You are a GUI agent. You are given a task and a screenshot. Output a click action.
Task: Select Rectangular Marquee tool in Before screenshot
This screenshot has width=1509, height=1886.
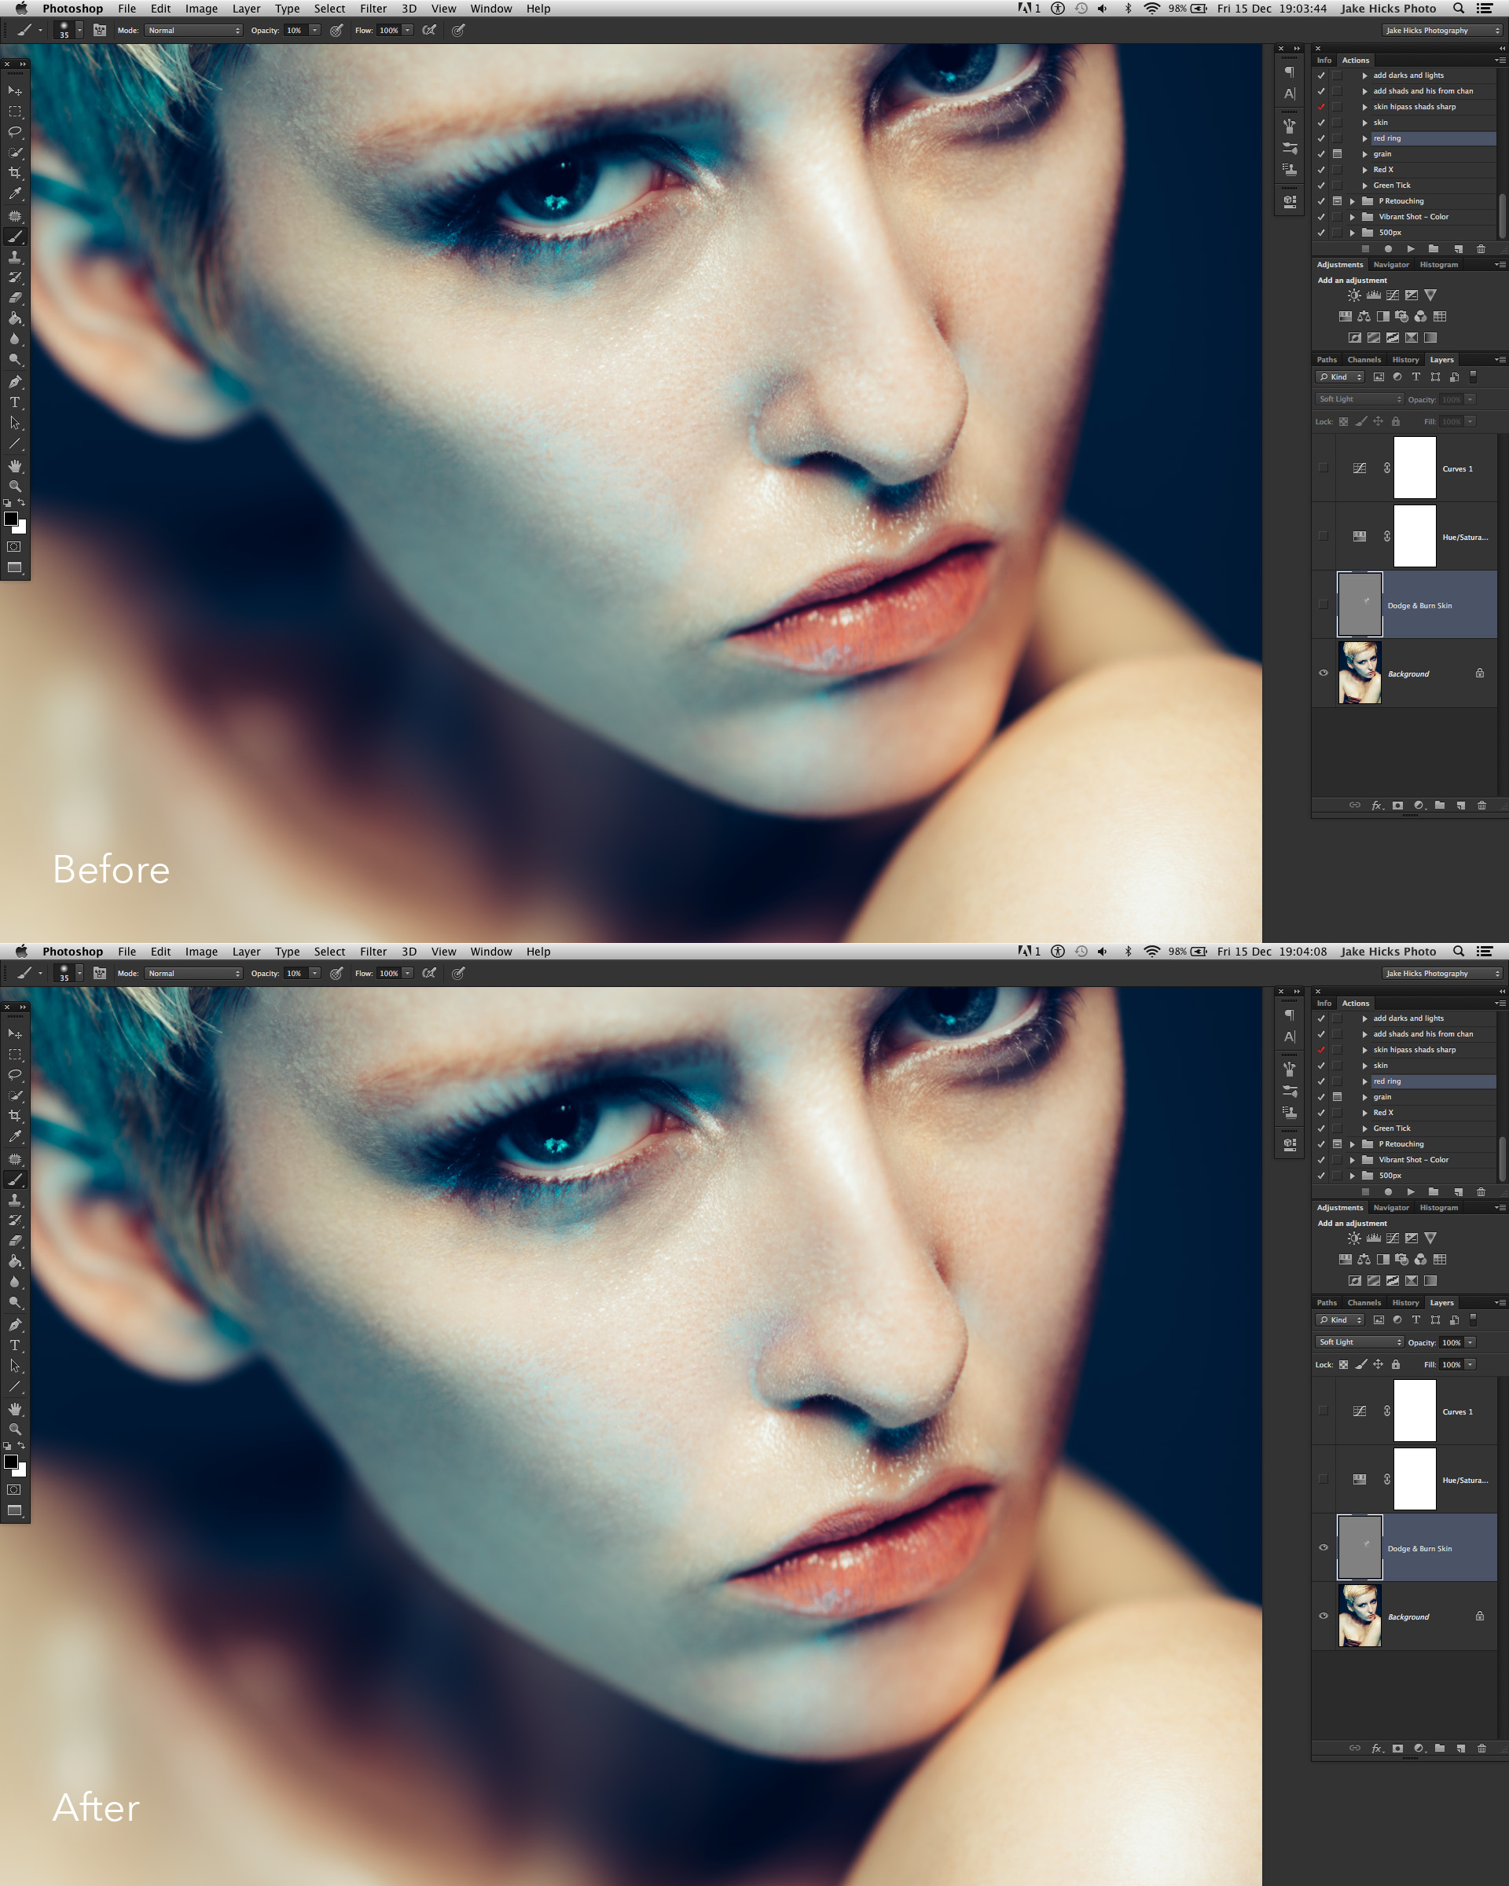click(x=15, y=112)
